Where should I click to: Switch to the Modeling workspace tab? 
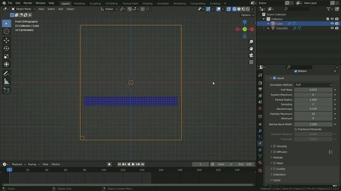79,4
